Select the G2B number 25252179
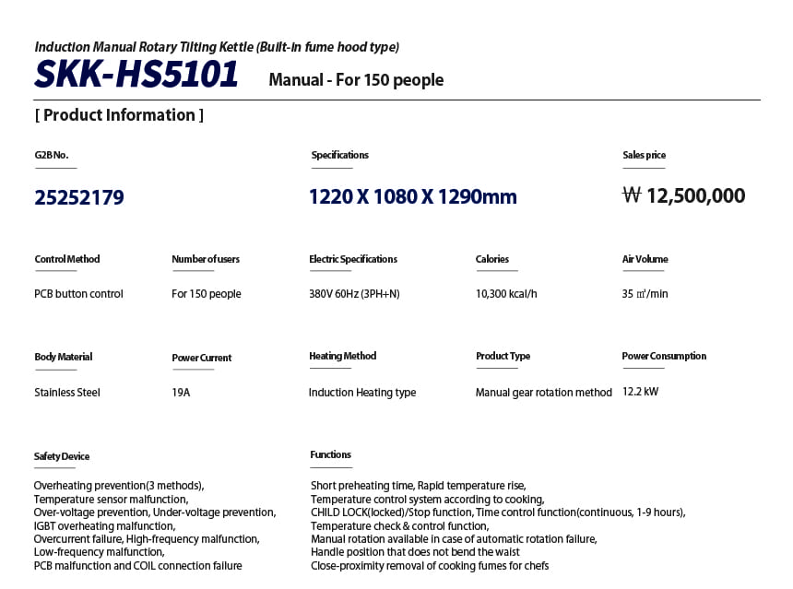The width and height of the screenshot is (793, 589). 79,197
